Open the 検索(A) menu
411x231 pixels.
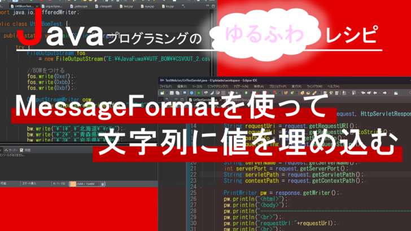[259, 86]
